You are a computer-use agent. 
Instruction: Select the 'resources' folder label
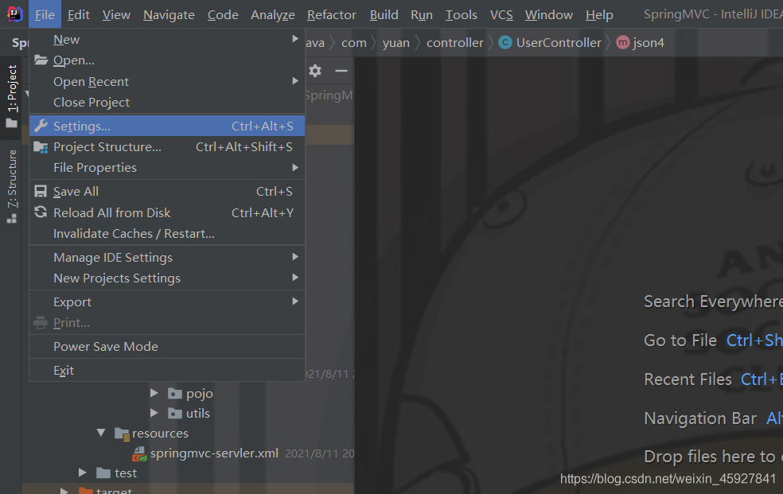160,433
